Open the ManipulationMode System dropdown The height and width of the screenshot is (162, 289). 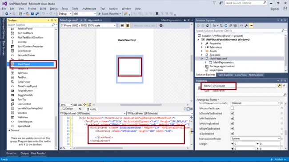point(255,138)
